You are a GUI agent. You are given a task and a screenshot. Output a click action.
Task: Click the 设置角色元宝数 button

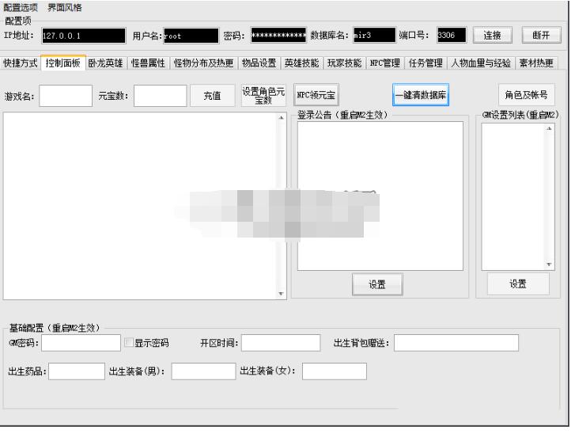263,96
